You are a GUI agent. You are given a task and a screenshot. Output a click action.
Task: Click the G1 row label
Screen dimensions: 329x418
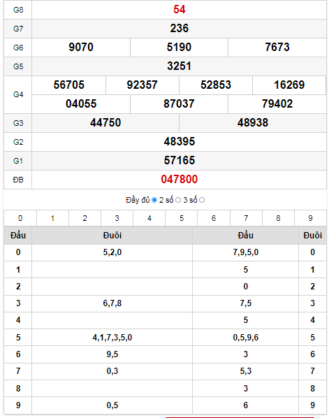18,161
